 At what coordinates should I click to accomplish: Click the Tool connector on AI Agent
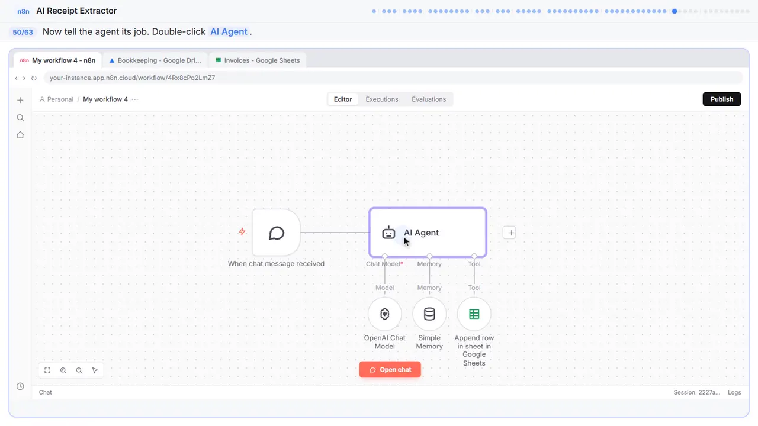pyautogui.click(x=474, y=257)
